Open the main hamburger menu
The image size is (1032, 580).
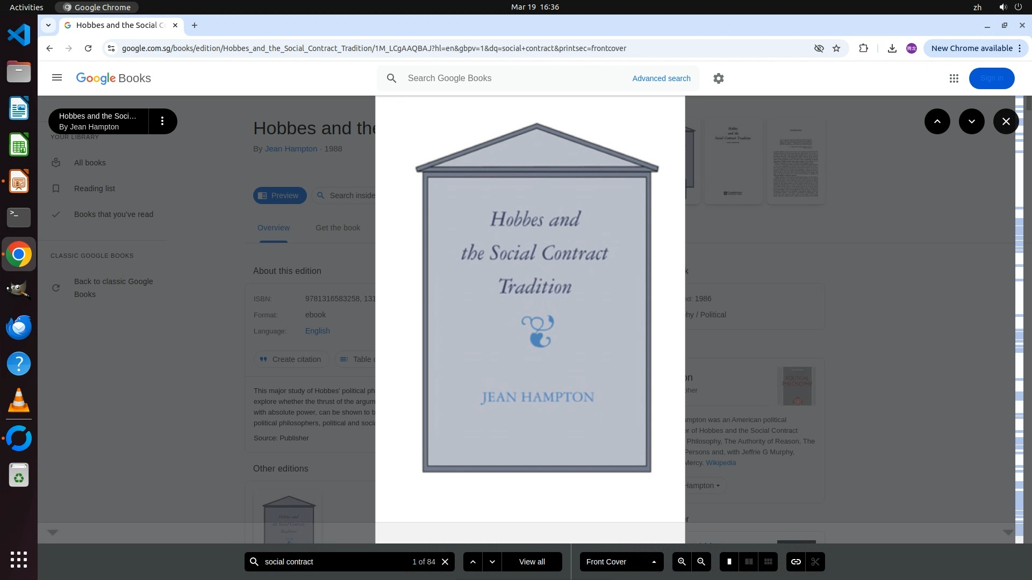click(57, 78)
